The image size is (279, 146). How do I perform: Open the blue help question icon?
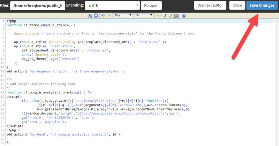pyautogui.click(x=184, y=16)
